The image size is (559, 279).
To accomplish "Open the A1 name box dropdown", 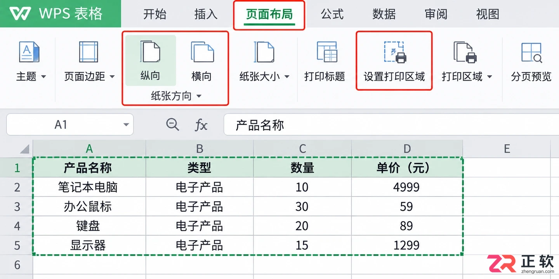I will coord(126,125).
